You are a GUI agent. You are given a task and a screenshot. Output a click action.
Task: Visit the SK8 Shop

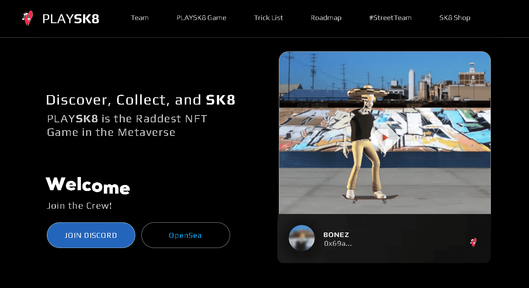(x=455, y=18)
